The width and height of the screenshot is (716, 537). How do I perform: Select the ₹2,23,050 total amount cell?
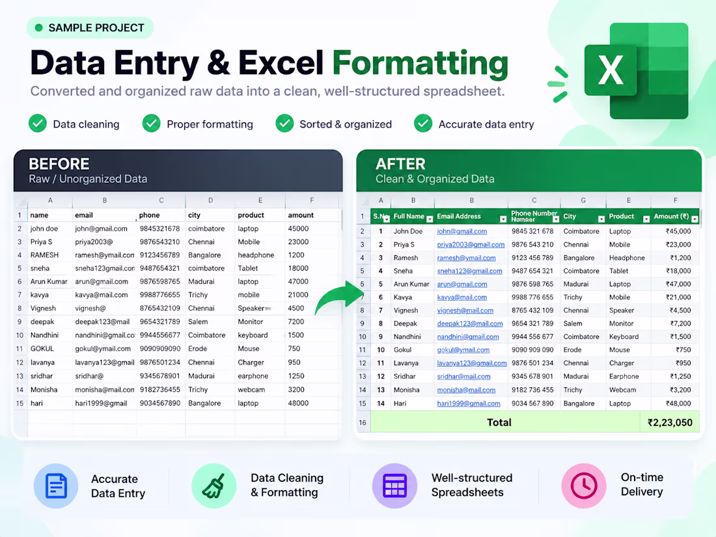click(670, 422)
